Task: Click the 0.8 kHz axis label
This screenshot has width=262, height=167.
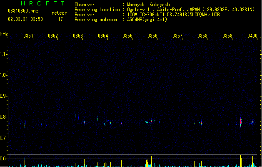Action: pyautogui.click(x=3, y=117)
